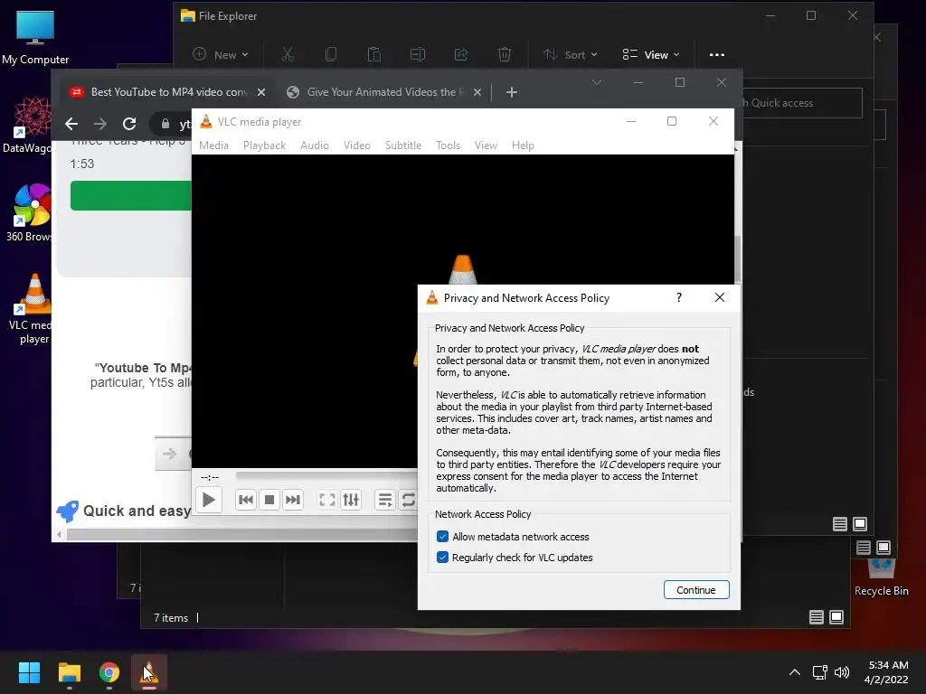Go back in the browser

(71, 123)
